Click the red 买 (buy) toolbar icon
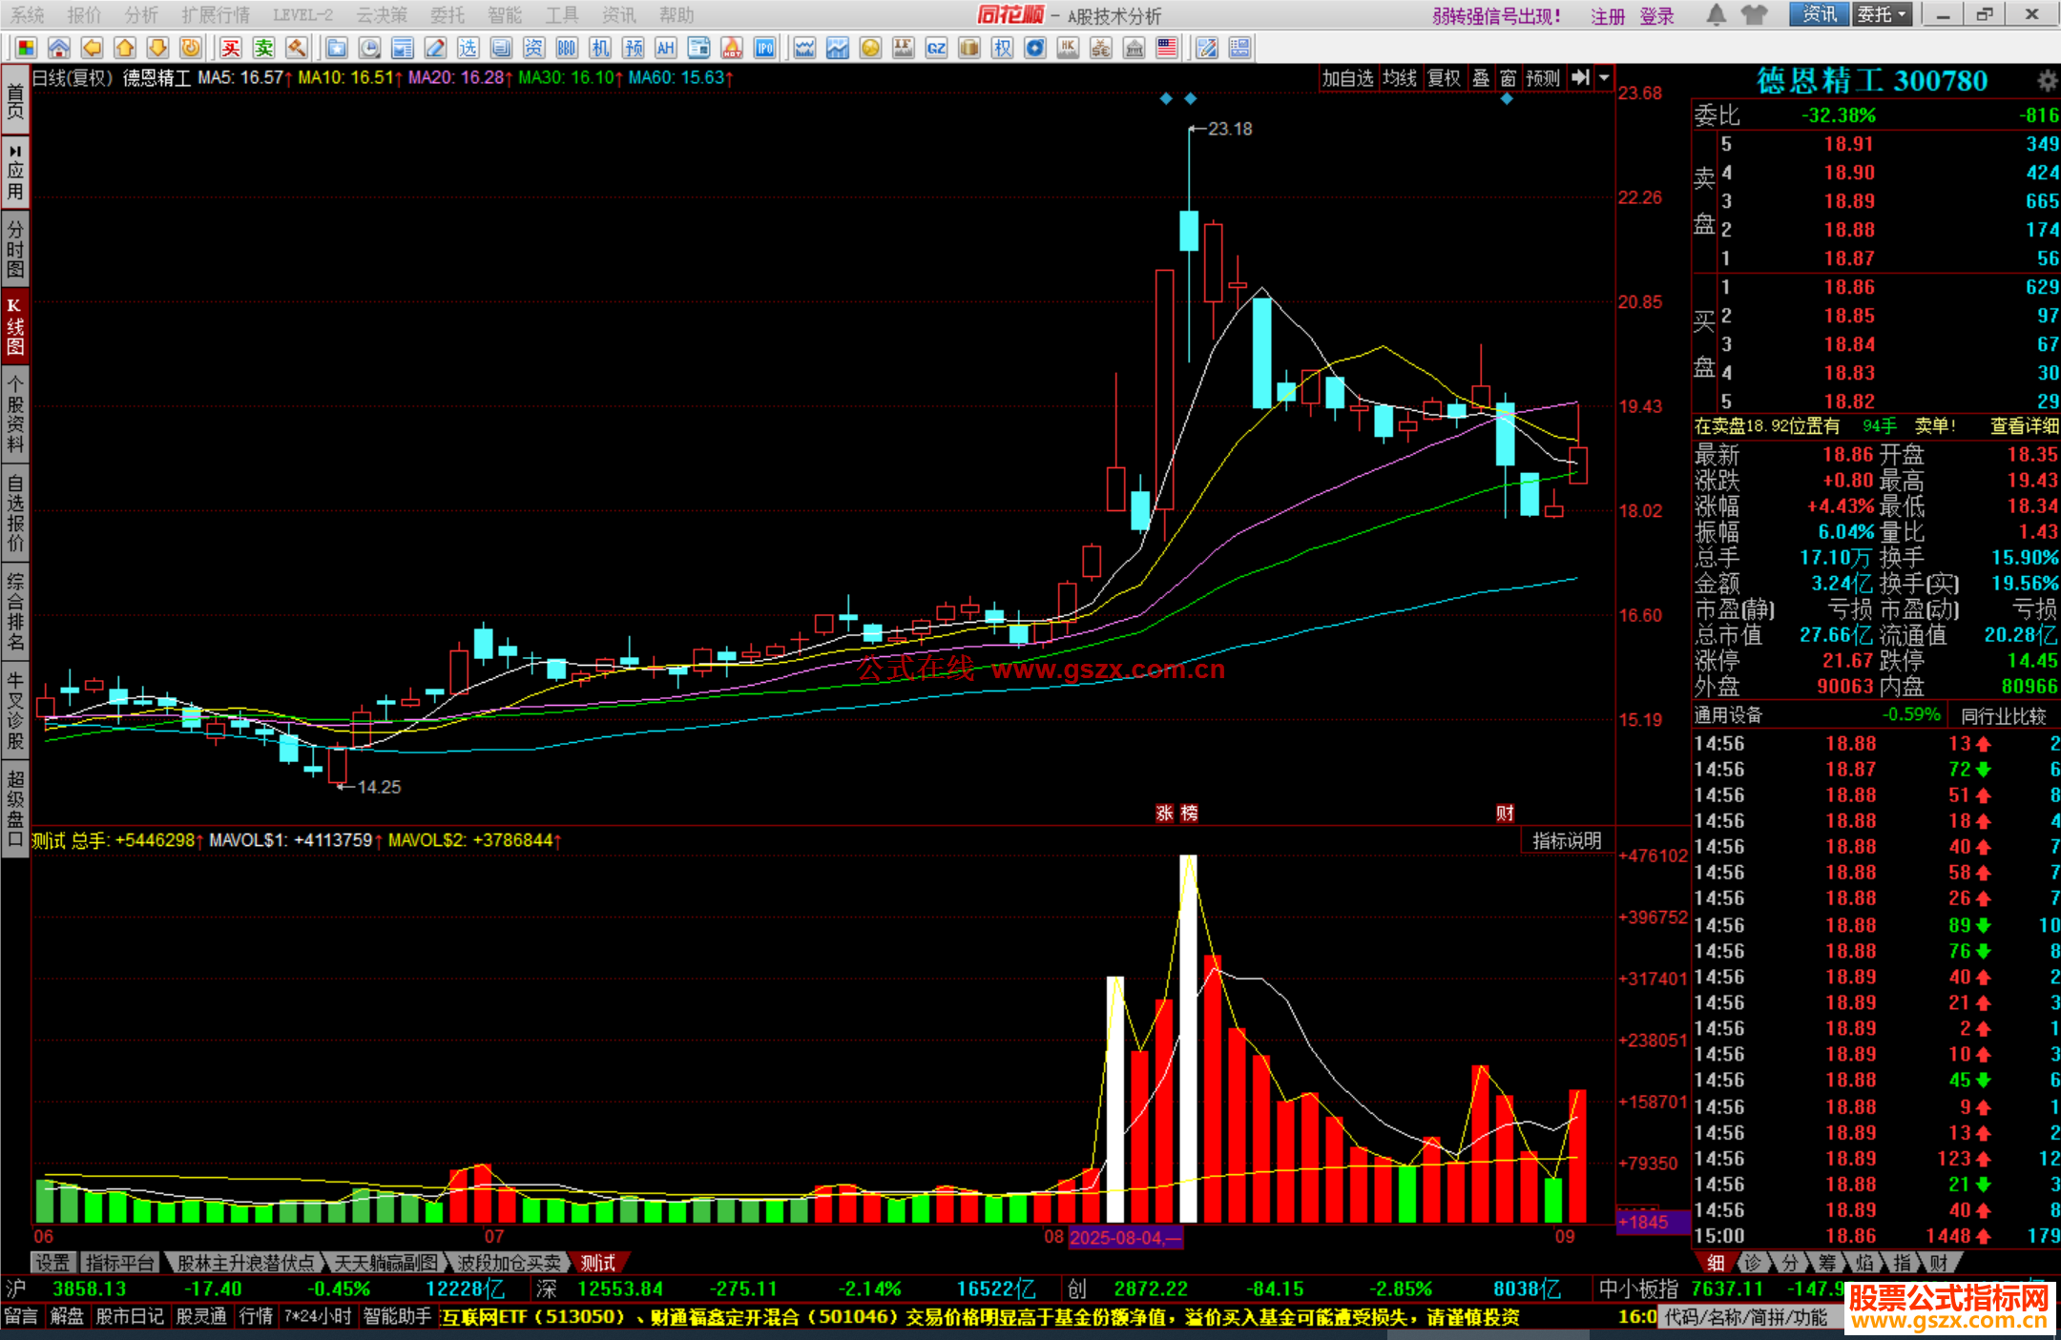Screen dimensions: 2061x1340 (231, 48)
